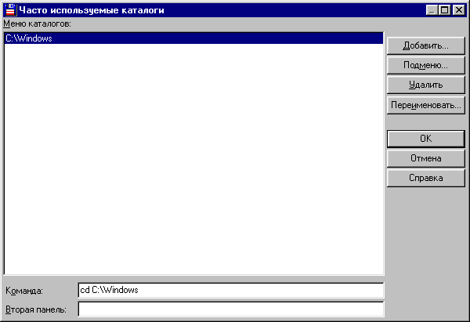The width and height of the screenshot is (470, 322).
Task: Choose the Переименовать... button
Action: coord(426,105)
